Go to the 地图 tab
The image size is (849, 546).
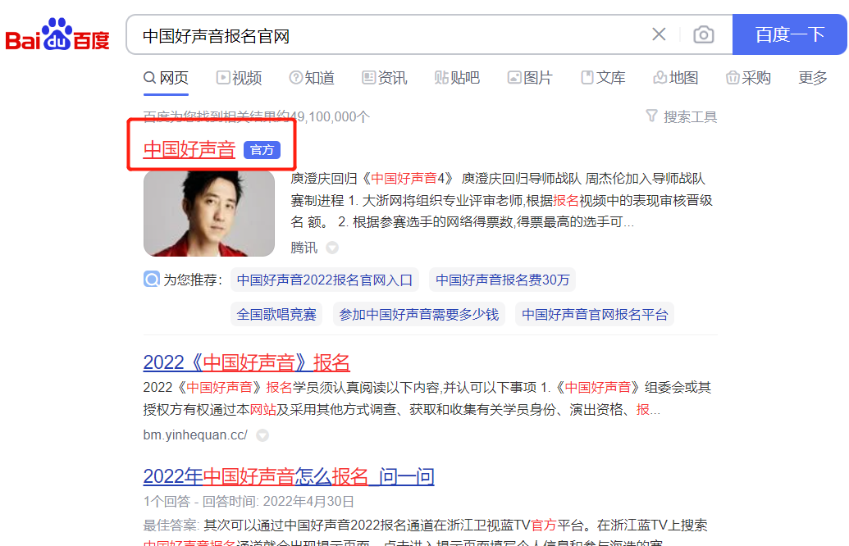click(x=675, y=78)
